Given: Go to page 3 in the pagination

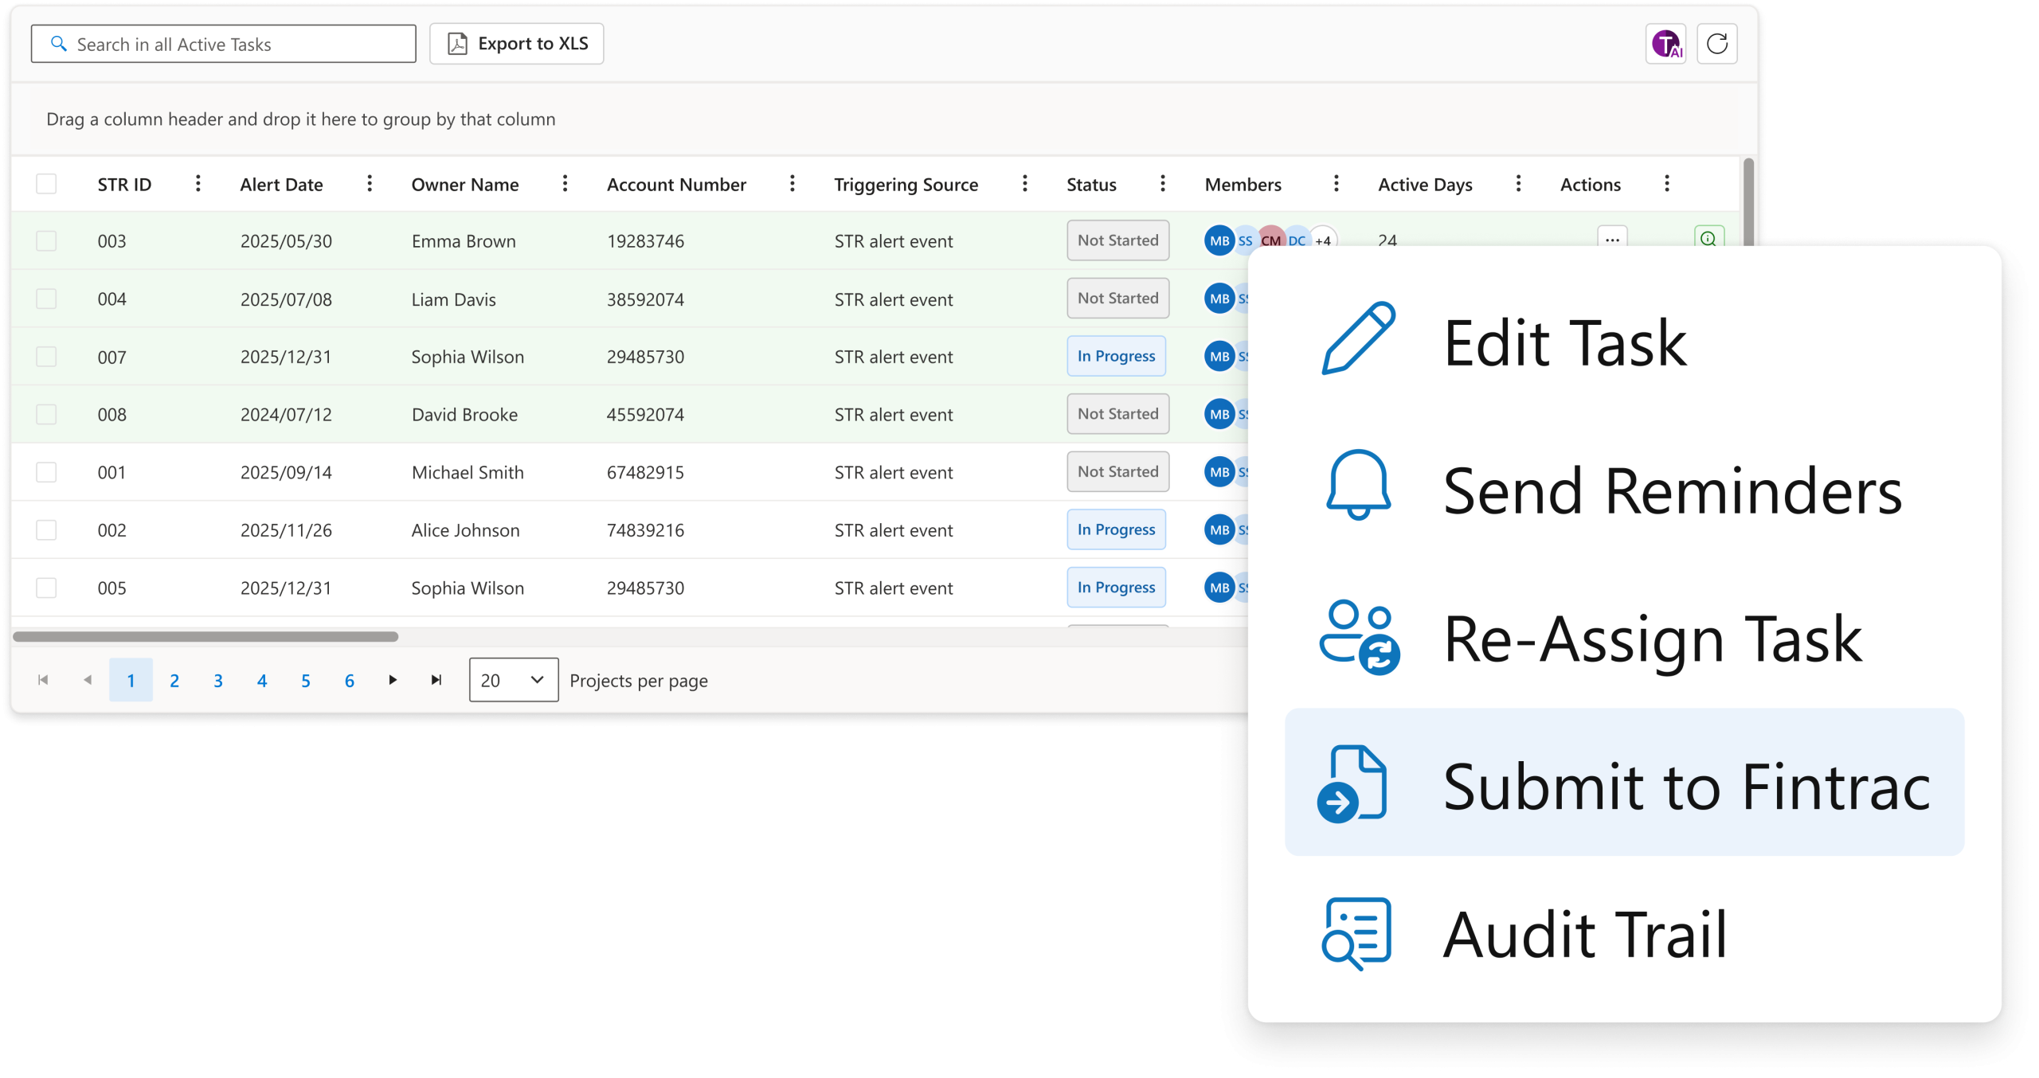Looking at the screenshot, I should (218, 681).
